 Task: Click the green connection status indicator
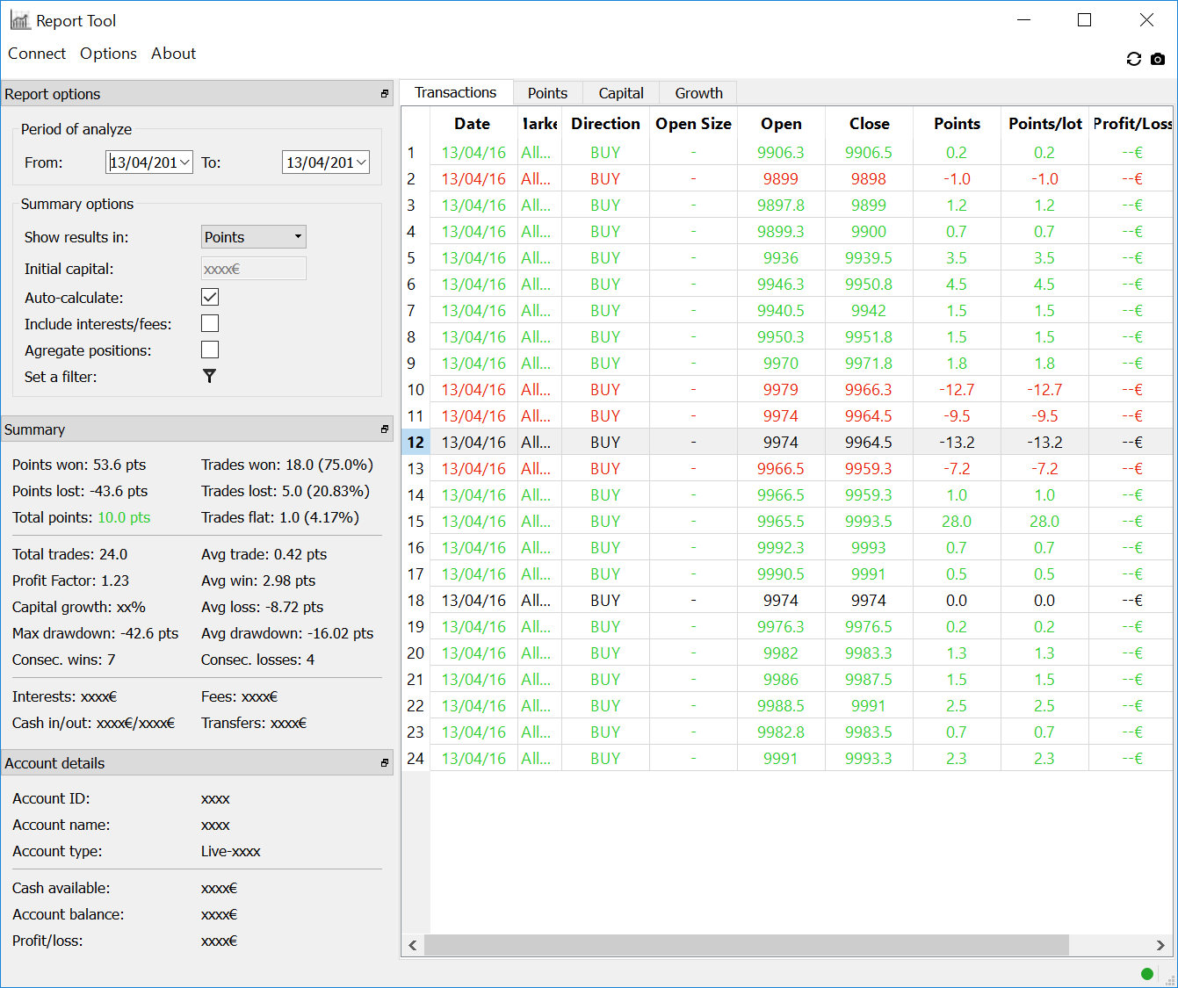(x=1146, y=973)
